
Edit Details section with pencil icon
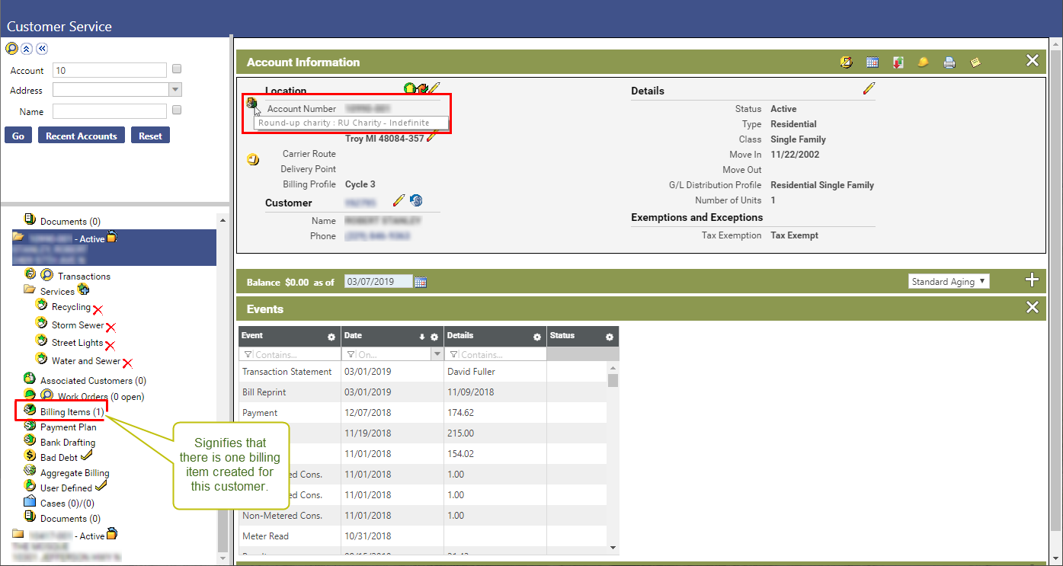pyautogui.click(x=869, y=89)
